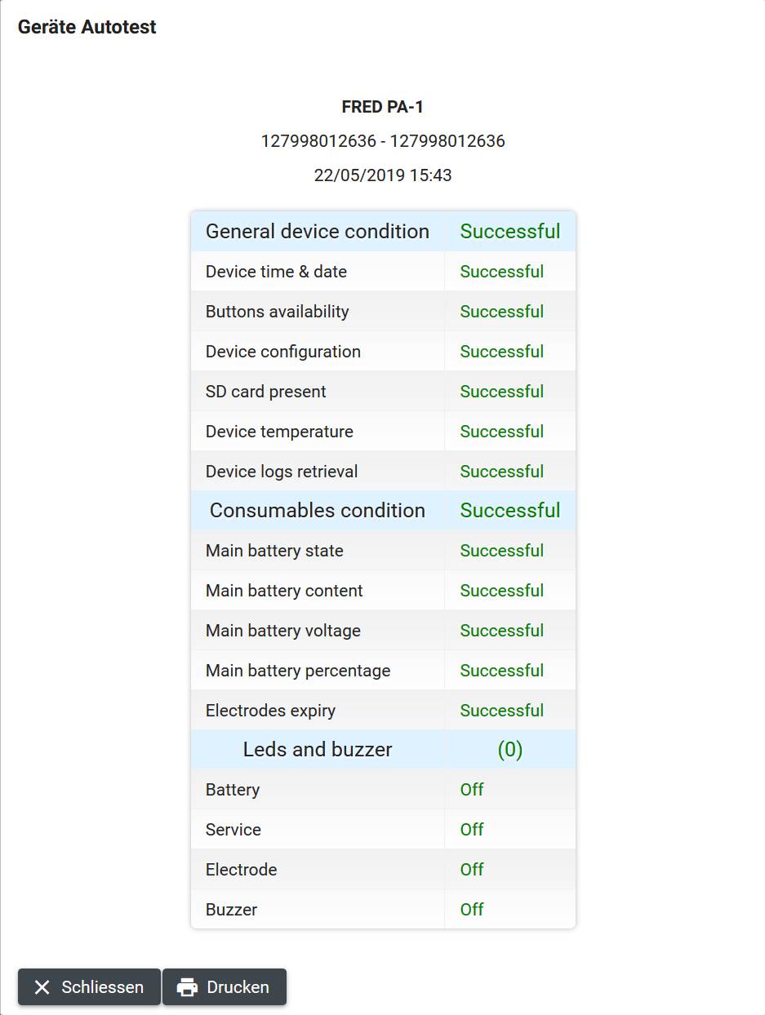Viewport: 765px width, 1015px height.
Task: Select the SD card present row
Action: [383, 391]
